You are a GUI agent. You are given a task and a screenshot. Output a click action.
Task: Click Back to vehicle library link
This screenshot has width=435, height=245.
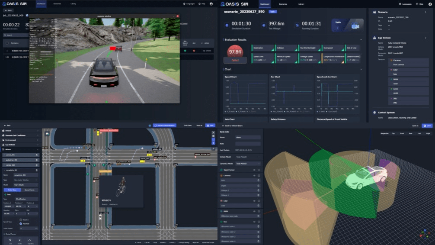click(x=233, y=126)
